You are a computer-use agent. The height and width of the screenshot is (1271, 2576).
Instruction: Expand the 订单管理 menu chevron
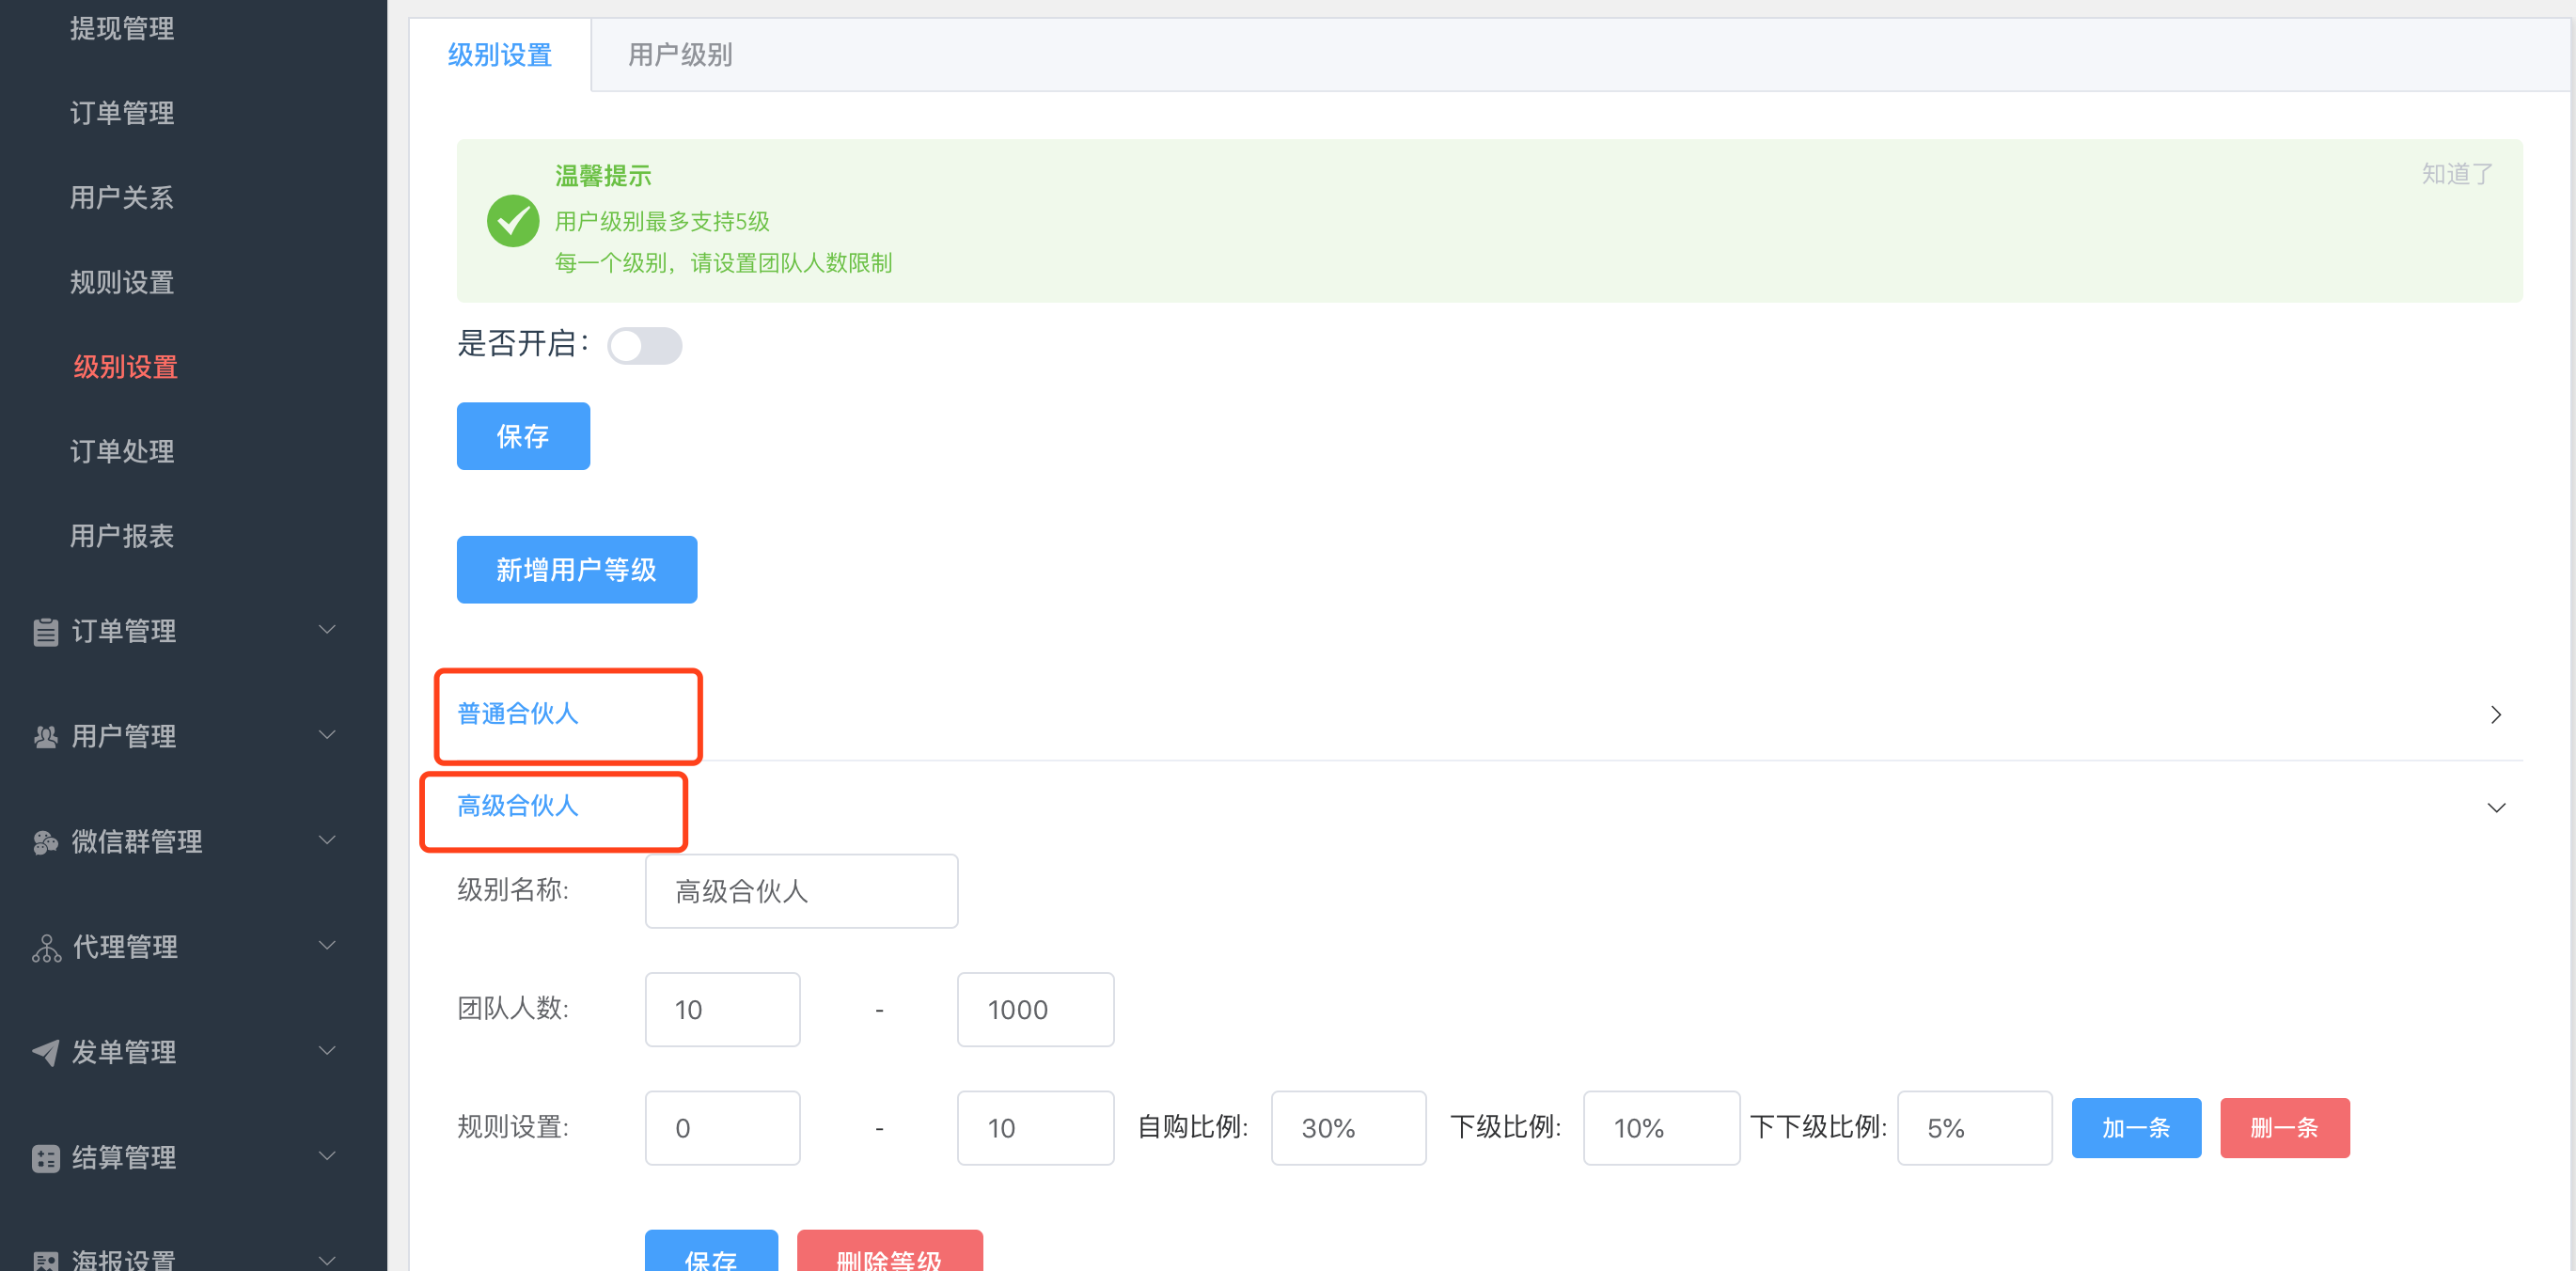click(x=327, y=629)
